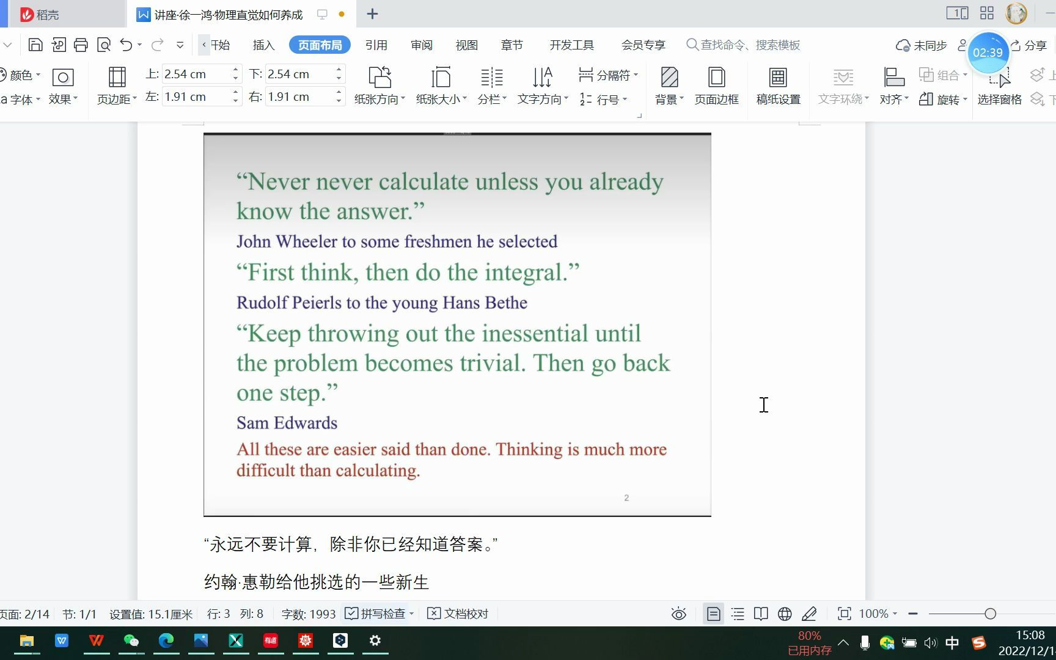Open the Review (审阅) tab
The height and width of the screenshot is (660, 1056).
tap(422, 45)
